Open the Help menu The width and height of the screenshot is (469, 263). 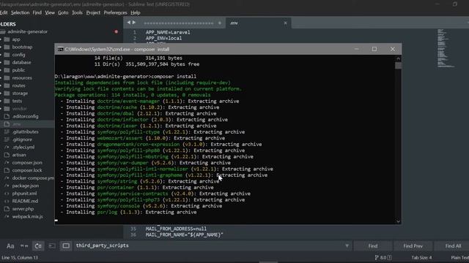(135, 12)
